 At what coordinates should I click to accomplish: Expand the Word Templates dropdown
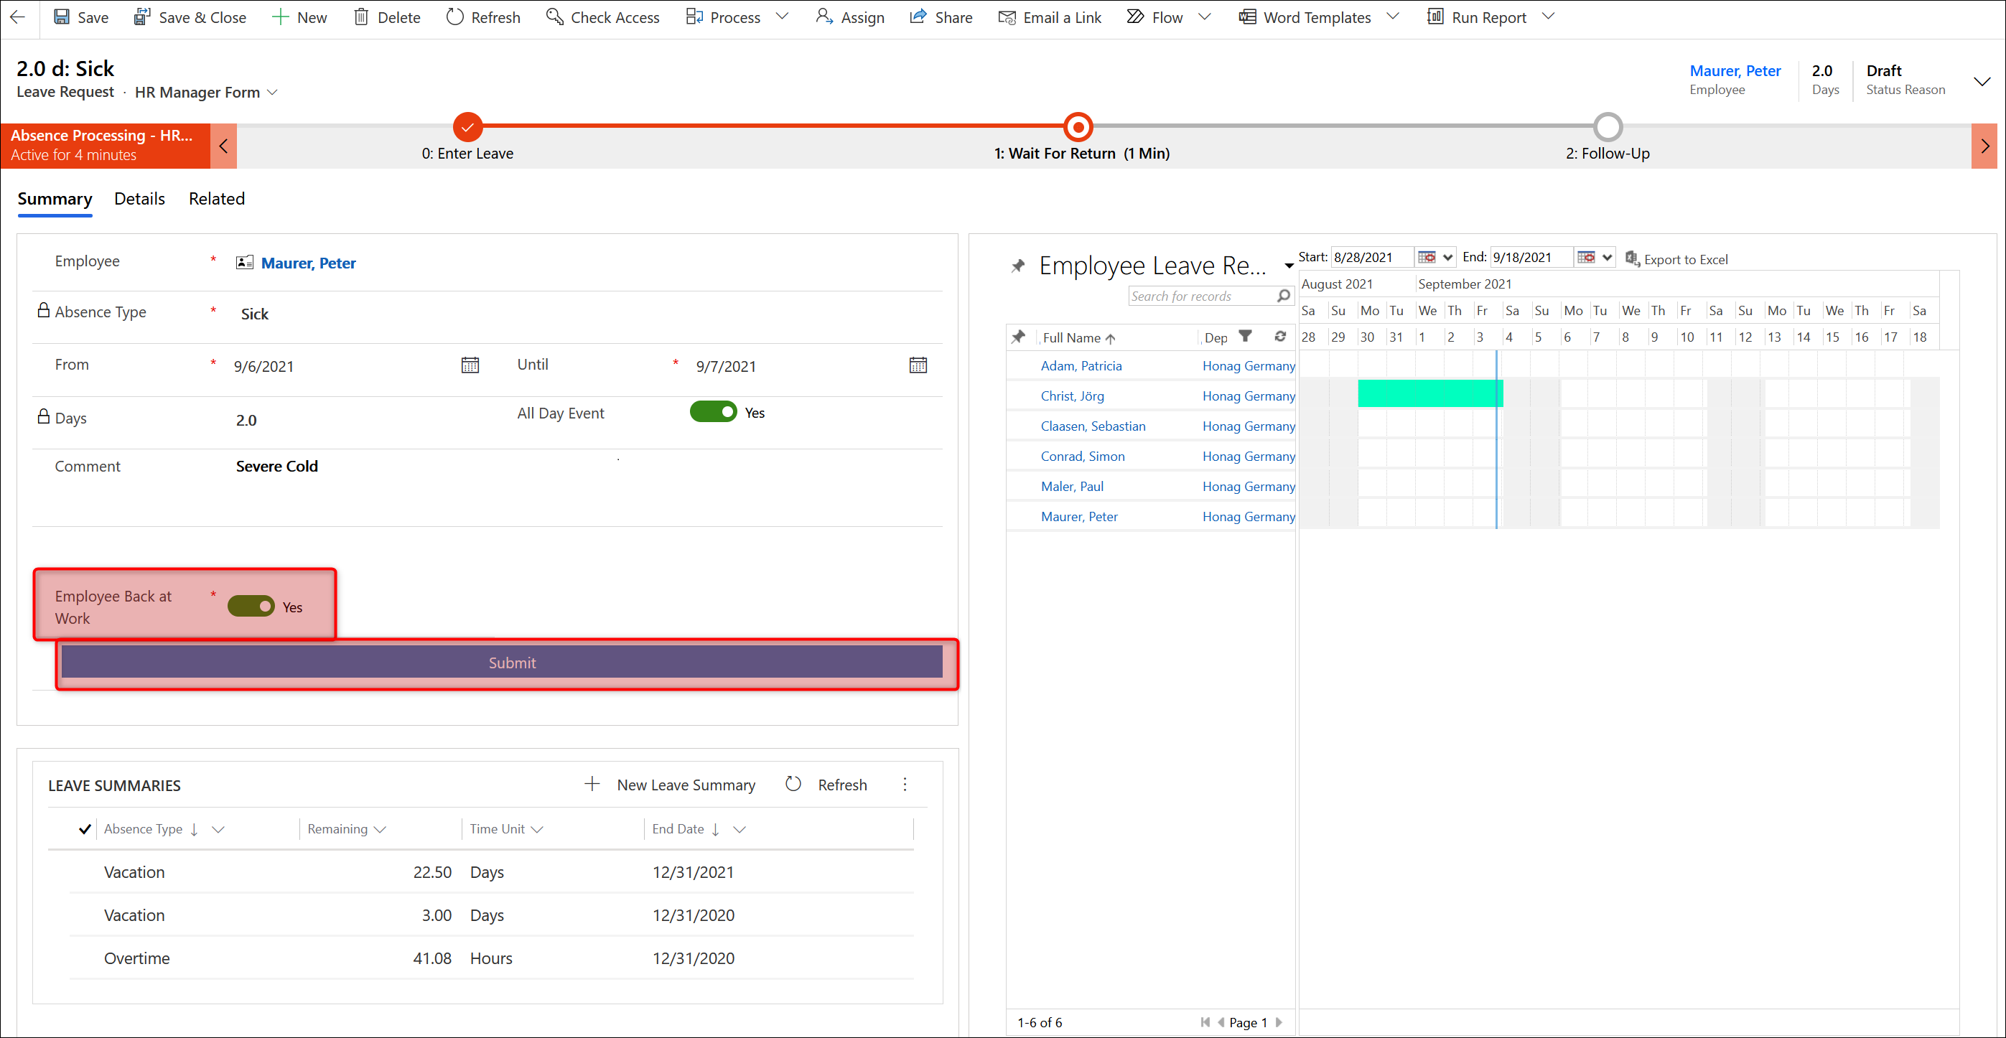1393,17
